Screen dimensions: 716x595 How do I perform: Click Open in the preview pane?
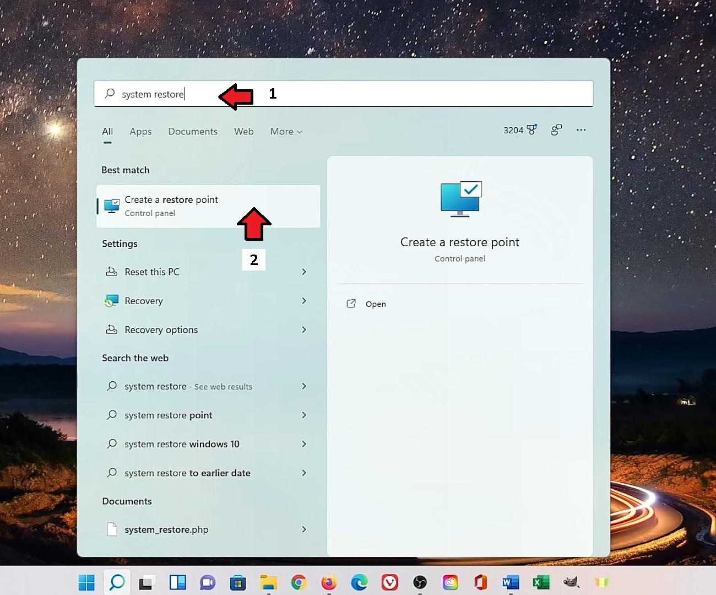point(375,304)
